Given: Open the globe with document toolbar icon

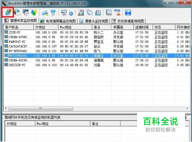Looking at the screenshot, I should tap(17, 12).
